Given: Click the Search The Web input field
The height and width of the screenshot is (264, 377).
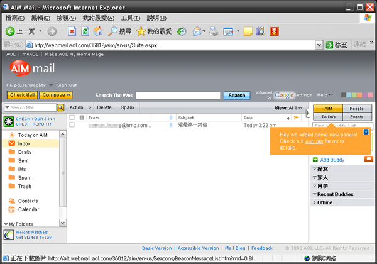Looking at the screenshot, I should tap(178, 95).
